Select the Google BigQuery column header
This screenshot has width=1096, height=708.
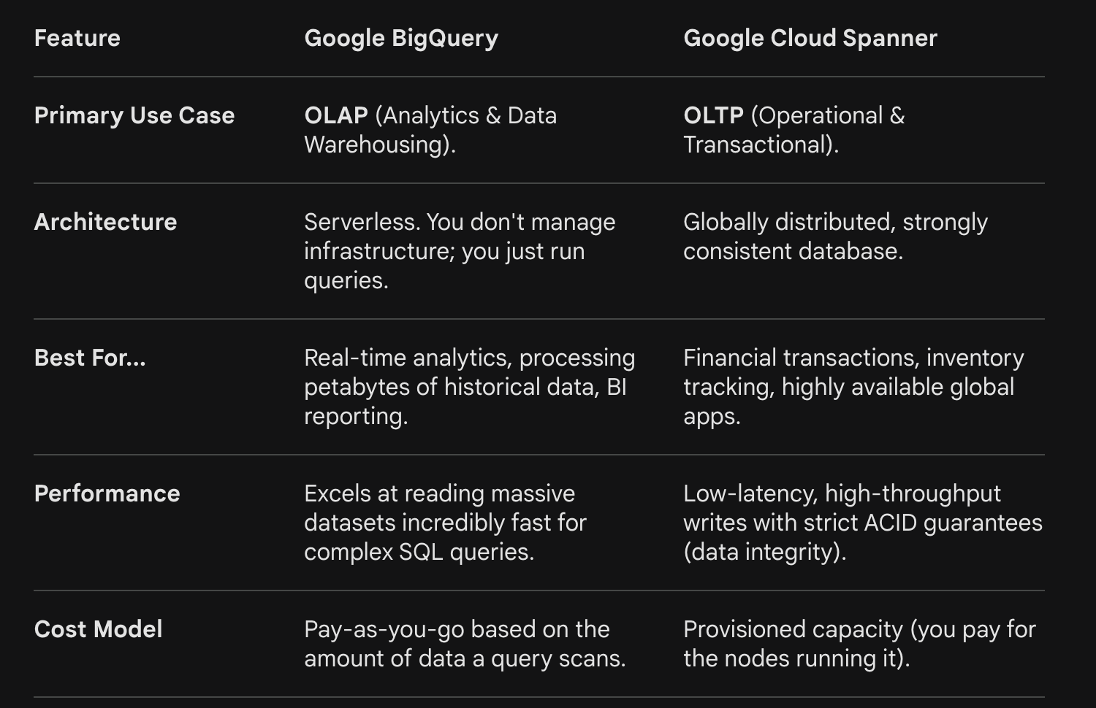point(401,38)
